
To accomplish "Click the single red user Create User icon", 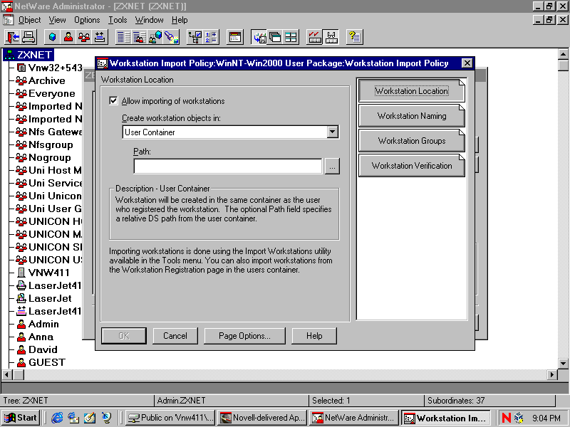I will coord(68,37).
